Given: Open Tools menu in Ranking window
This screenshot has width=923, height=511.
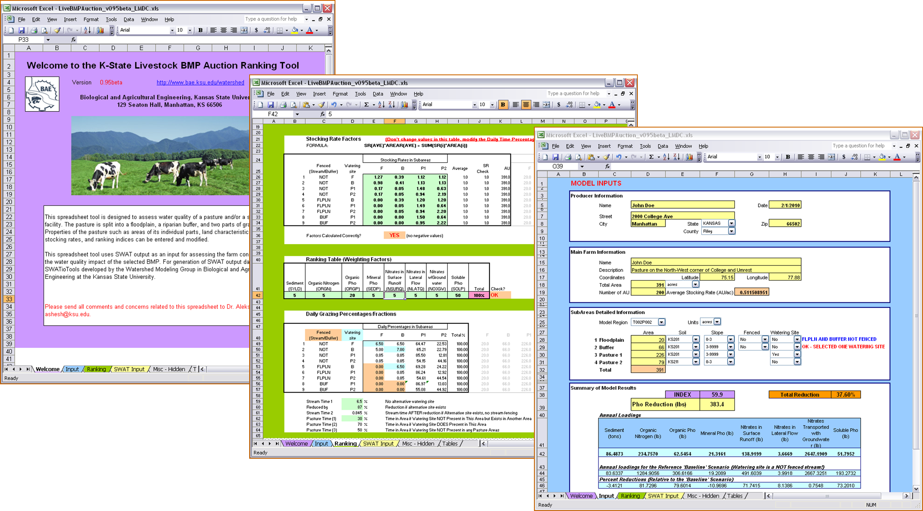Looking at the screenshot, I should point(360,94).
